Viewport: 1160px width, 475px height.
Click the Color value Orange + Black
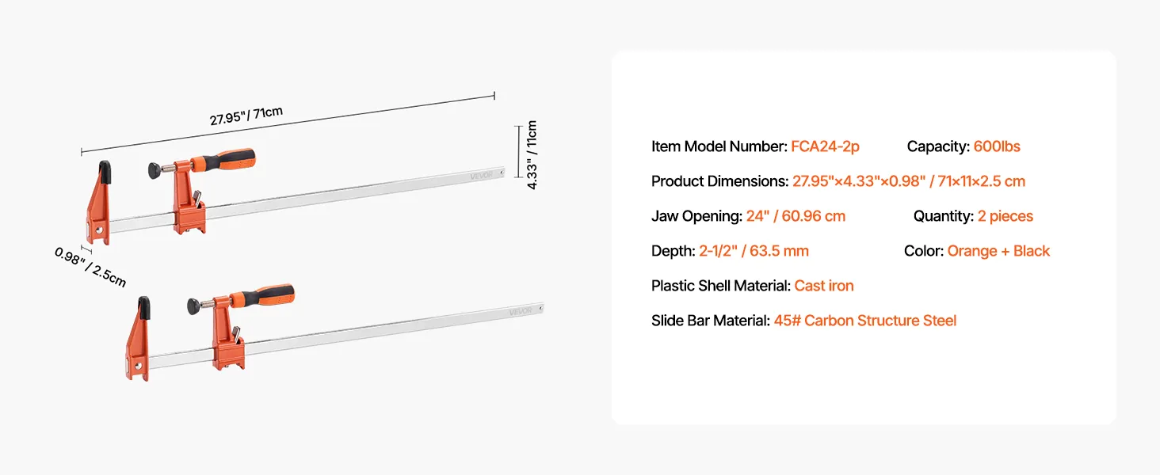pyautogui.click(x=998, y=251)
